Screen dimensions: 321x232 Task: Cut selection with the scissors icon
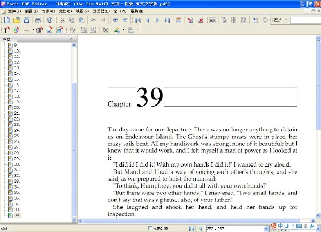pyautogui.click(x=62, y=20)
